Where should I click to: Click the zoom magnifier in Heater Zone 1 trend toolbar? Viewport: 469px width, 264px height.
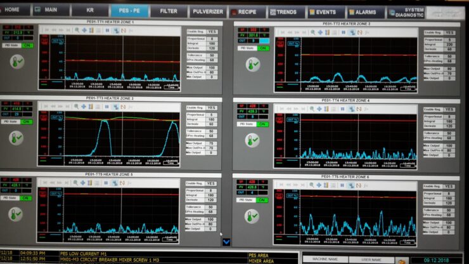77,30
